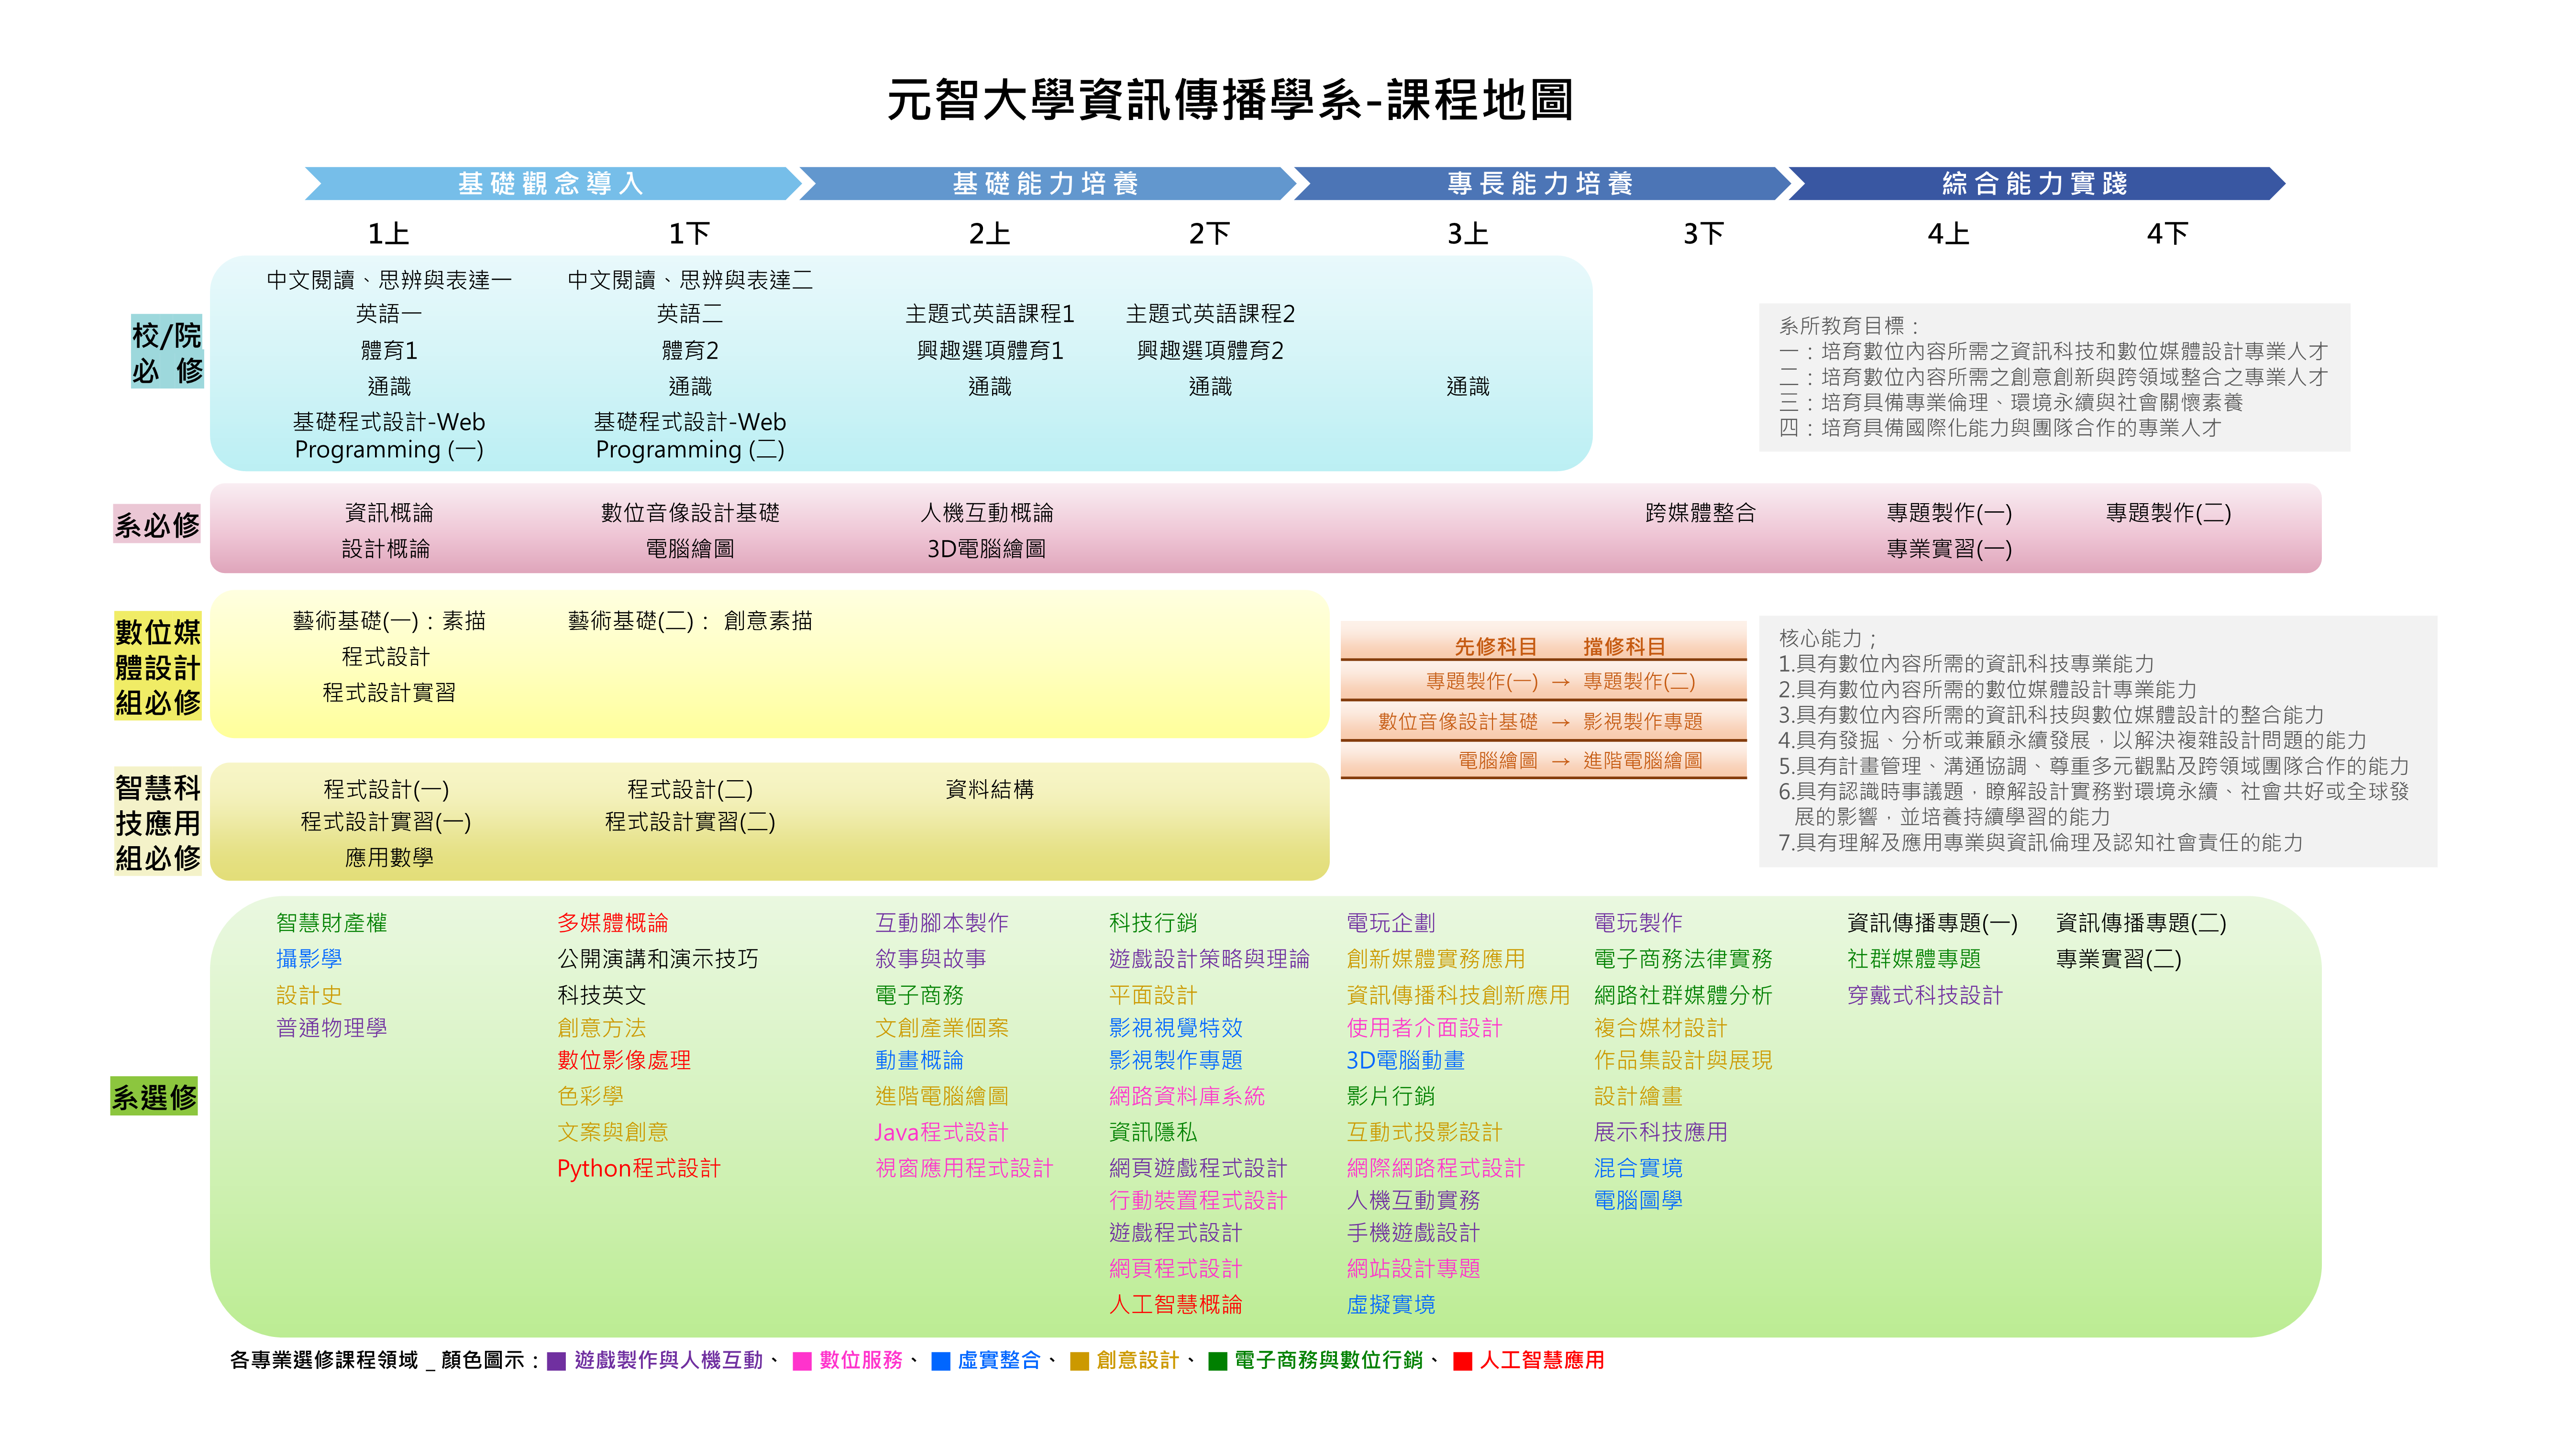The width and height of the screenshot is (2551, 1435).
Task: Click the purple 遊戲製作與人機互動 legend square
Action: click(x=555, y=1361)
